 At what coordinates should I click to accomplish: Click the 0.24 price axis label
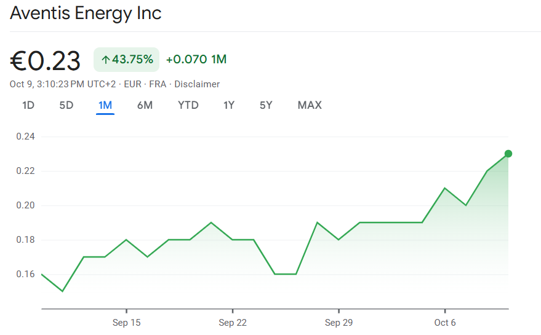[x=25, y=136]
